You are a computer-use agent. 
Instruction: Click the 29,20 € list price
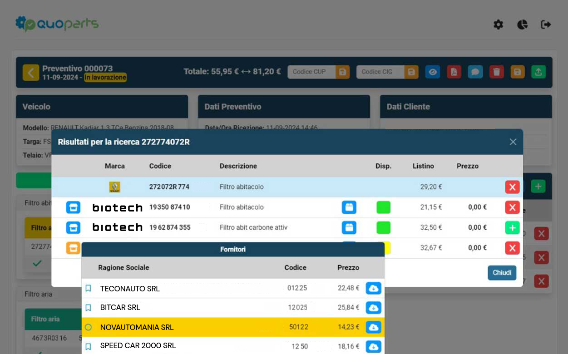[431, 187]
